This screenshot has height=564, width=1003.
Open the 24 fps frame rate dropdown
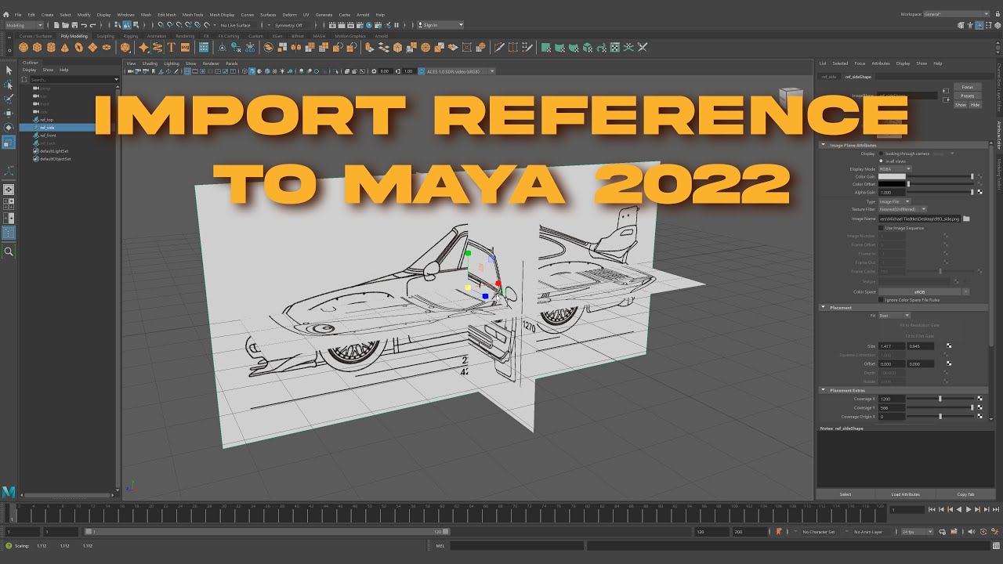pos(917,532)
